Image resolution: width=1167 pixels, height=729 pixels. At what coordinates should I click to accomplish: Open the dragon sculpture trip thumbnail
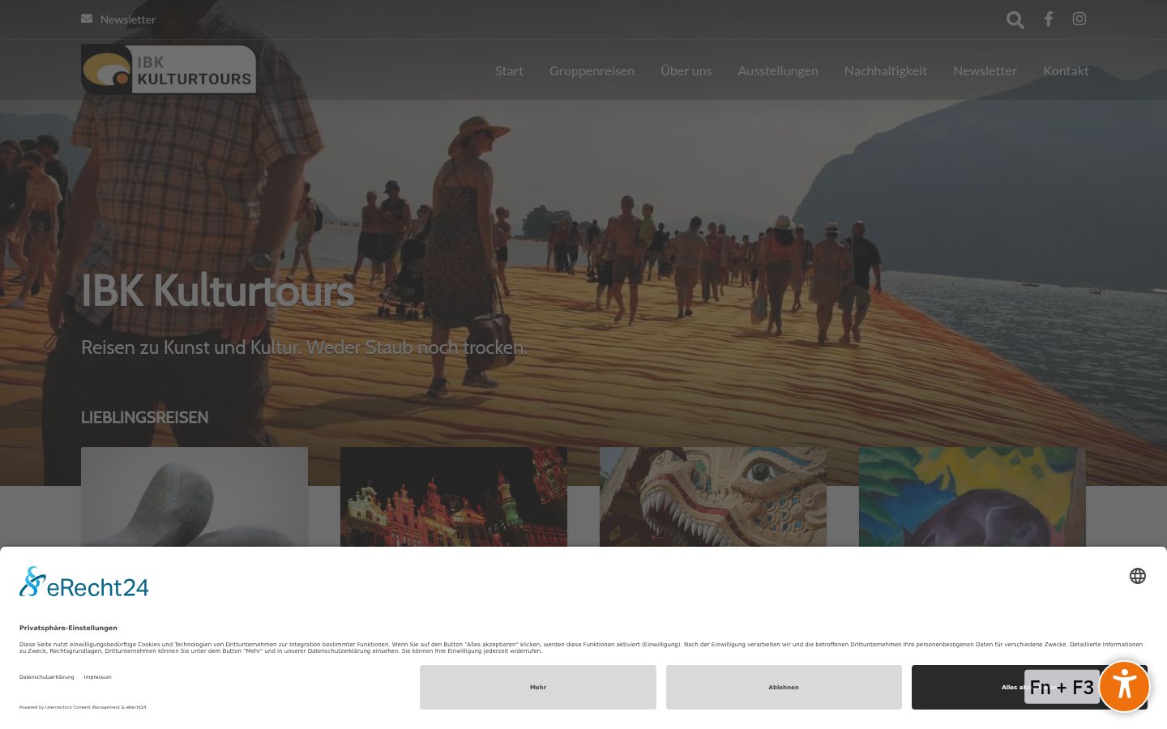point(713,497)
